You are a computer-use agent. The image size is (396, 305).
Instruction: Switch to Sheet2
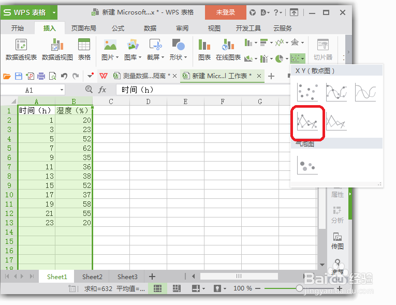92,277
